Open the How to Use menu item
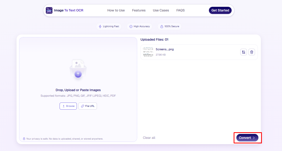 click(116, 10)
